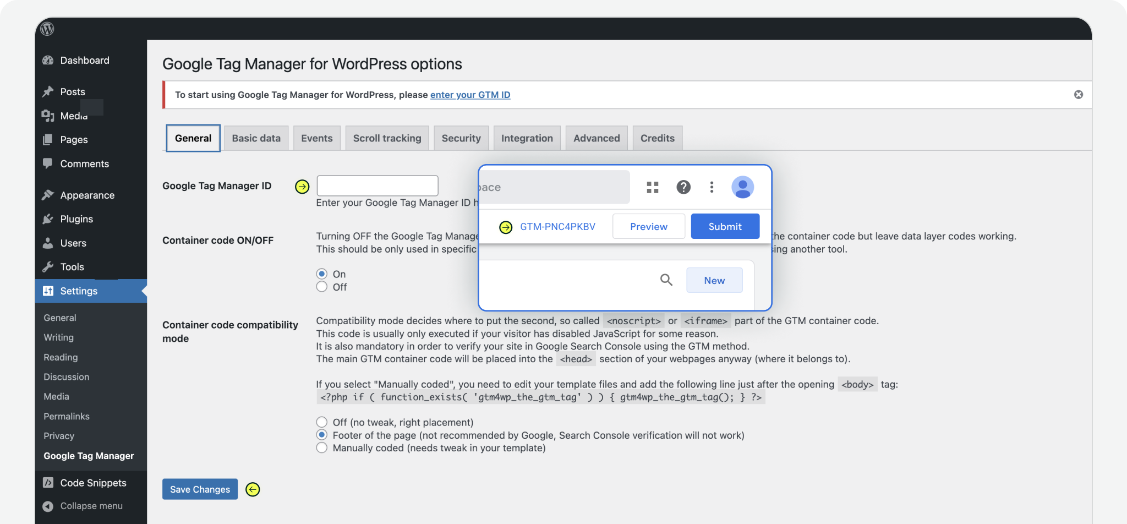The width and height of the screenshot is (1127, 524).
Task: Choose Footer of the page option
Action: [322, 435]
